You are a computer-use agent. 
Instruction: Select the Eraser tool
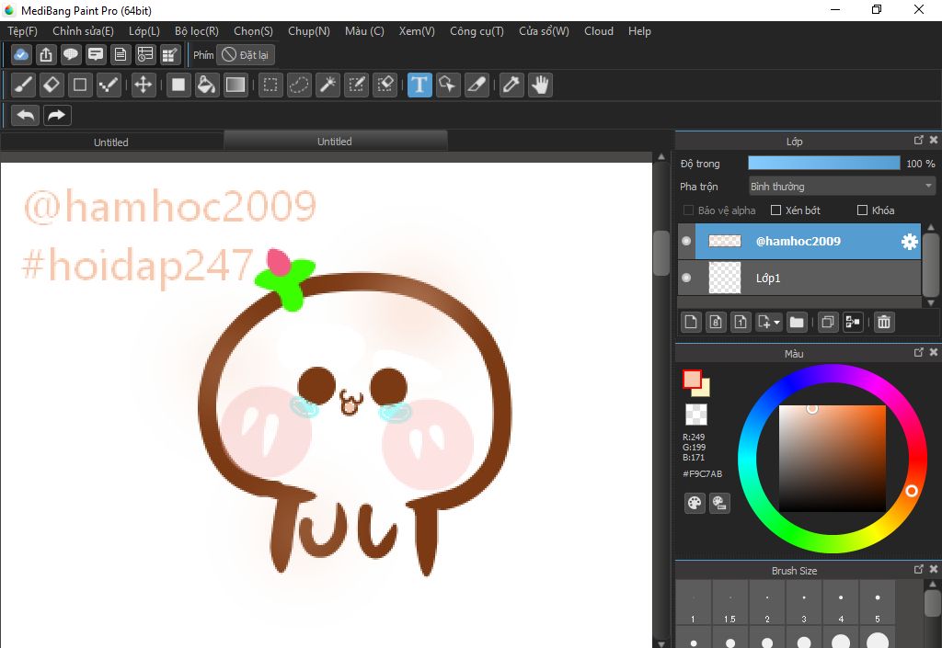[x=52, y=85]
